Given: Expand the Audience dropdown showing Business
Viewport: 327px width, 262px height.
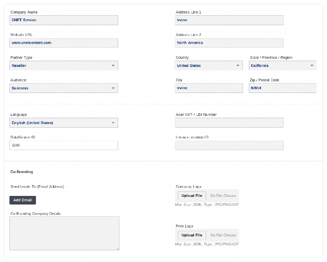Looking at the screenshot, I should click(64, 88).
